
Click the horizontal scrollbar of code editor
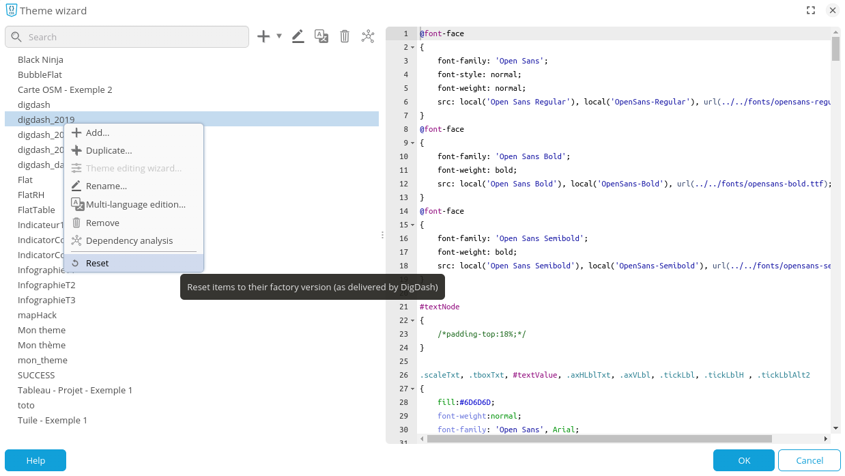(599, 438)
